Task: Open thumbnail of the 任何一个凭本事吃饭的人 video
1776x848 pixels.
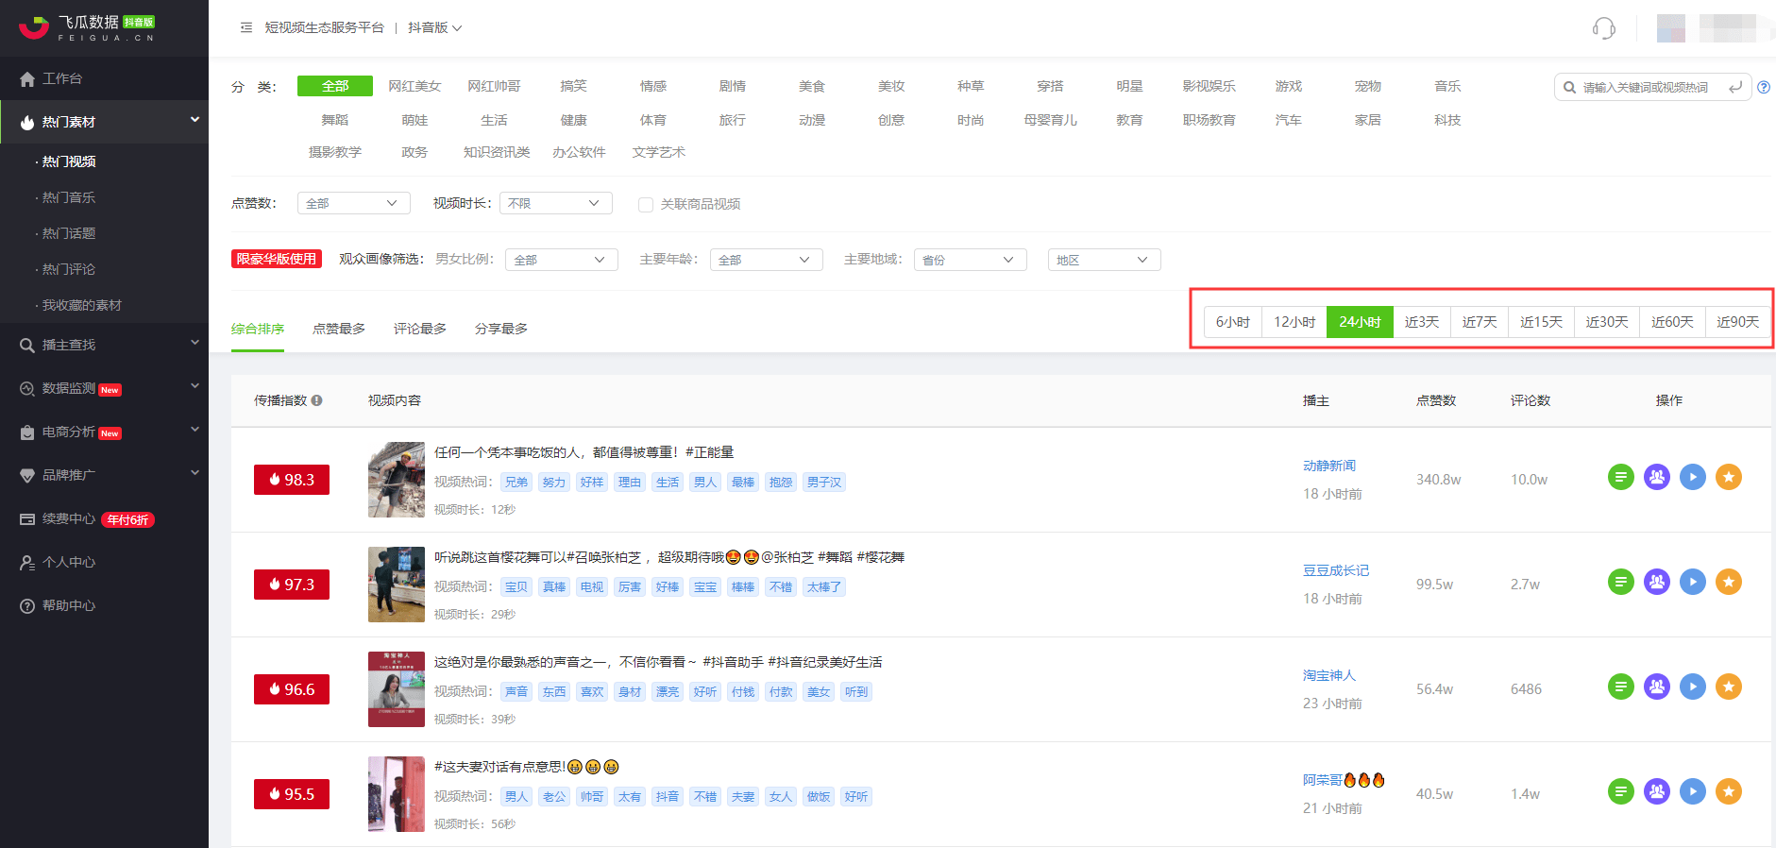Action: 397,480
